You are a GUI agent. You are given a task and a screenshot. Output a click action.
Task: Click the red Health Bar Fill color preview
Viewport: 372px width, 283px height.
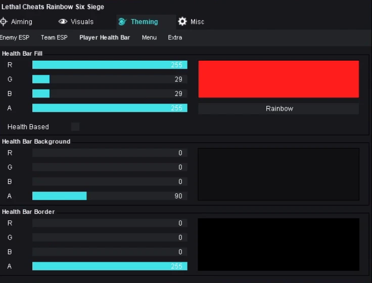(278, 79)
